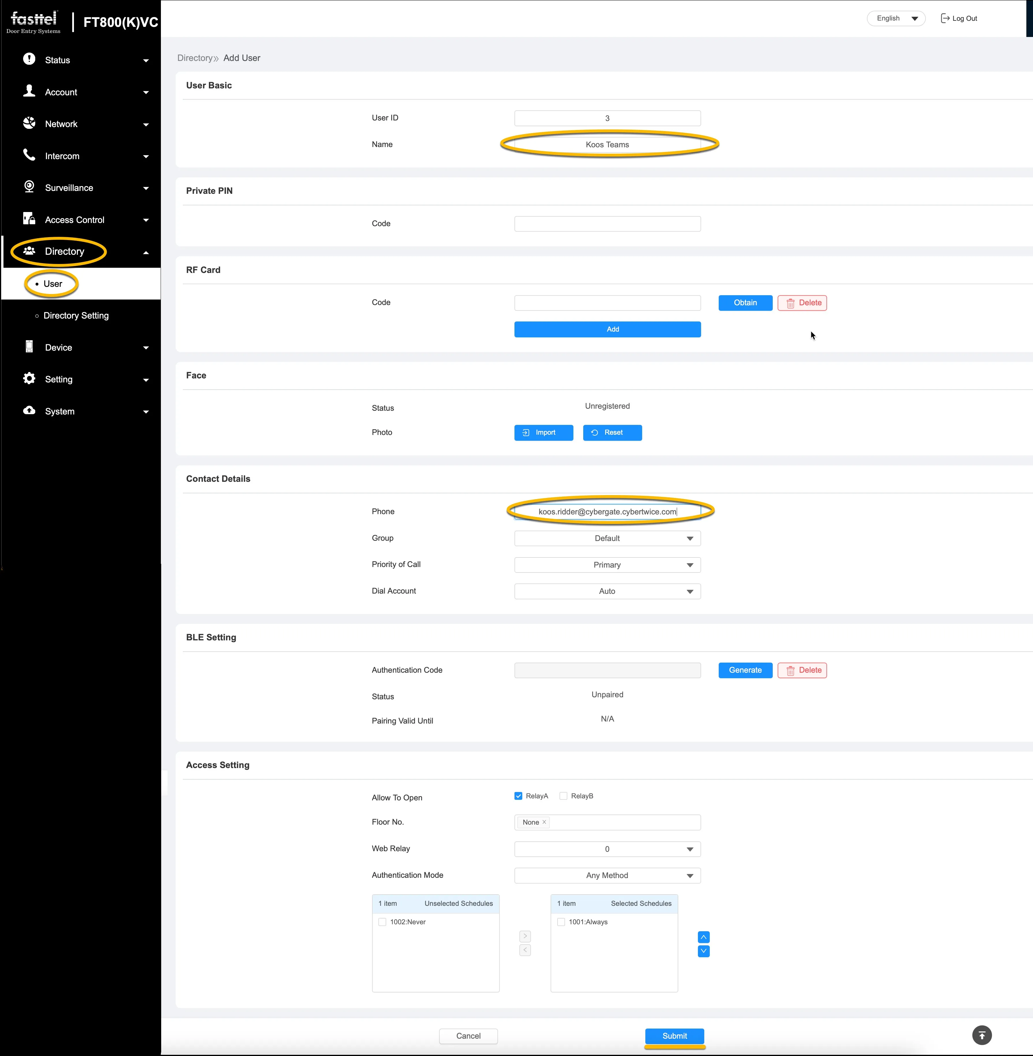Open the Dial Account dropdown
The image size is (1033, 1056).
pyautogui.click(x=607, y=591)
